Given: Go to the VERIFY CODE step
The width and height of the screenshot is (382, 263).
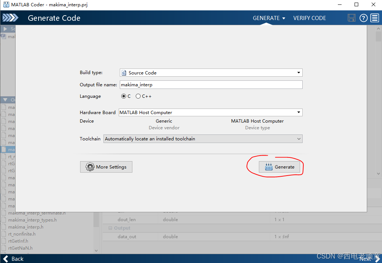Looking at the screenshot, I should click(x=310, y=18).
